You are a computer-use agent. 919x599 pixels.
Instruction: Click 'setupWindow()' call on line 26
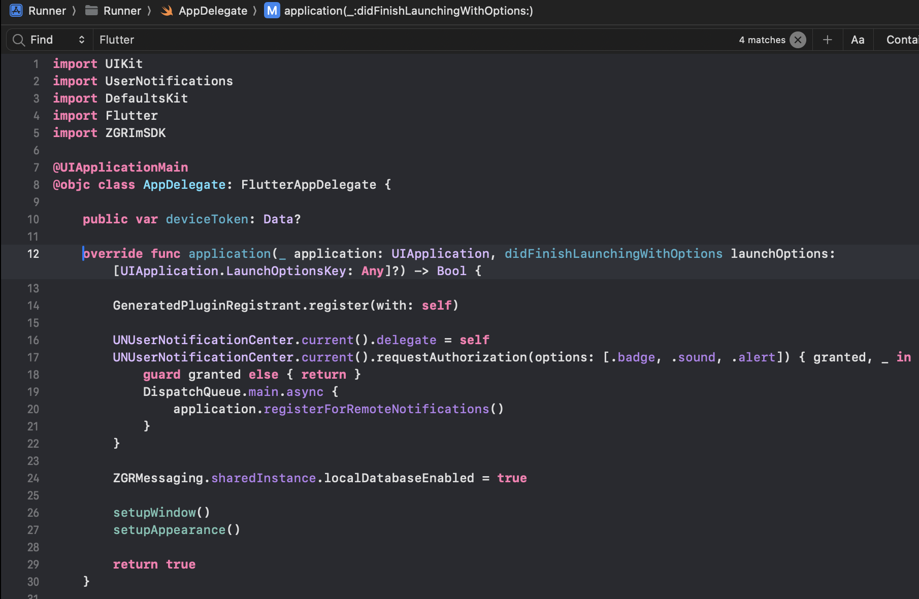162,513
